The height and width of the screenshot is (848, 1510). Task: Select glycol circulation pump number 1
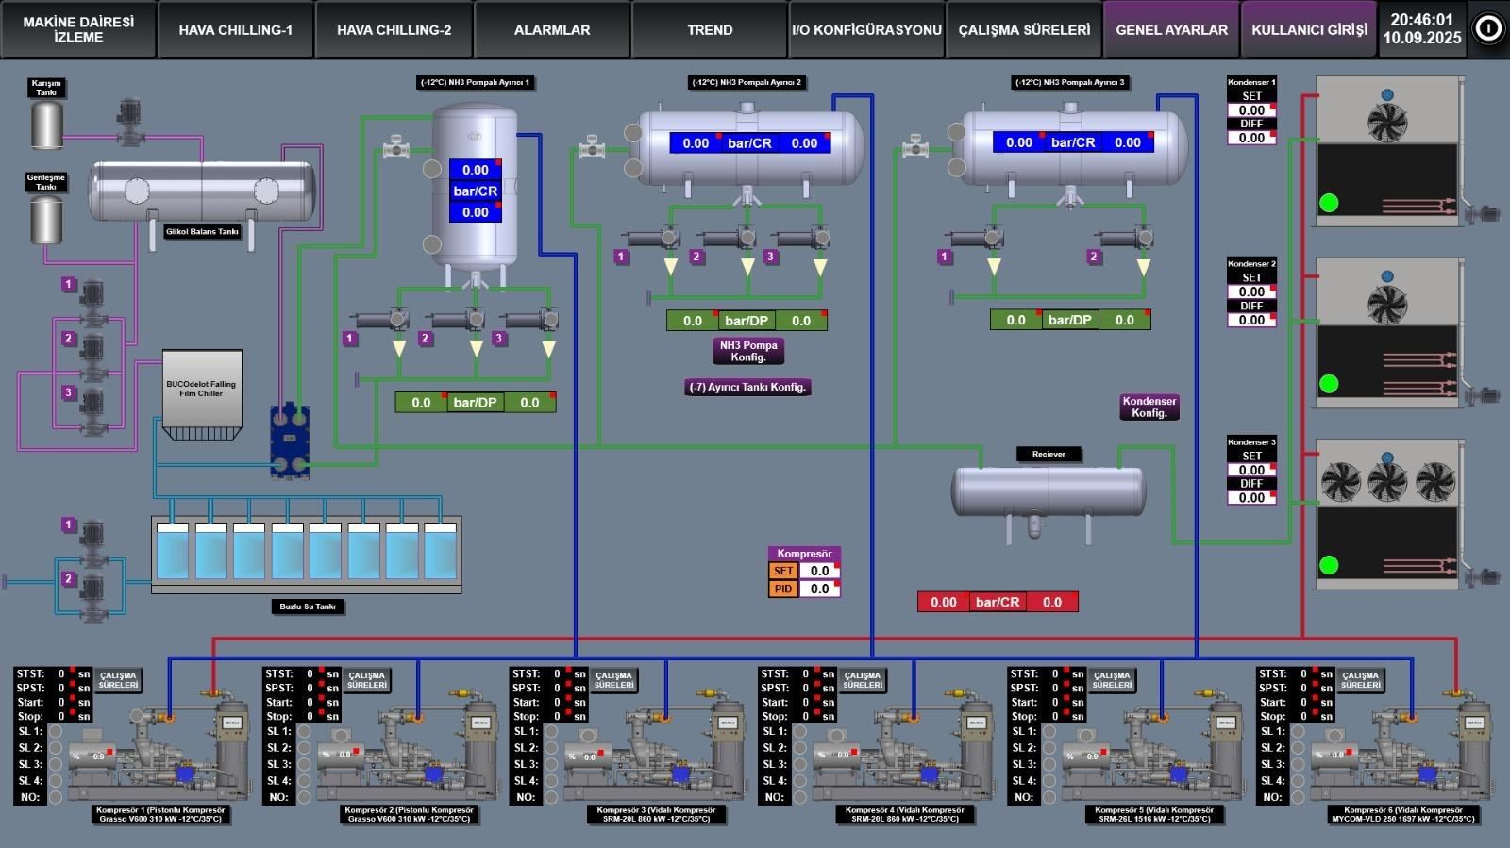tap(92, 295)
